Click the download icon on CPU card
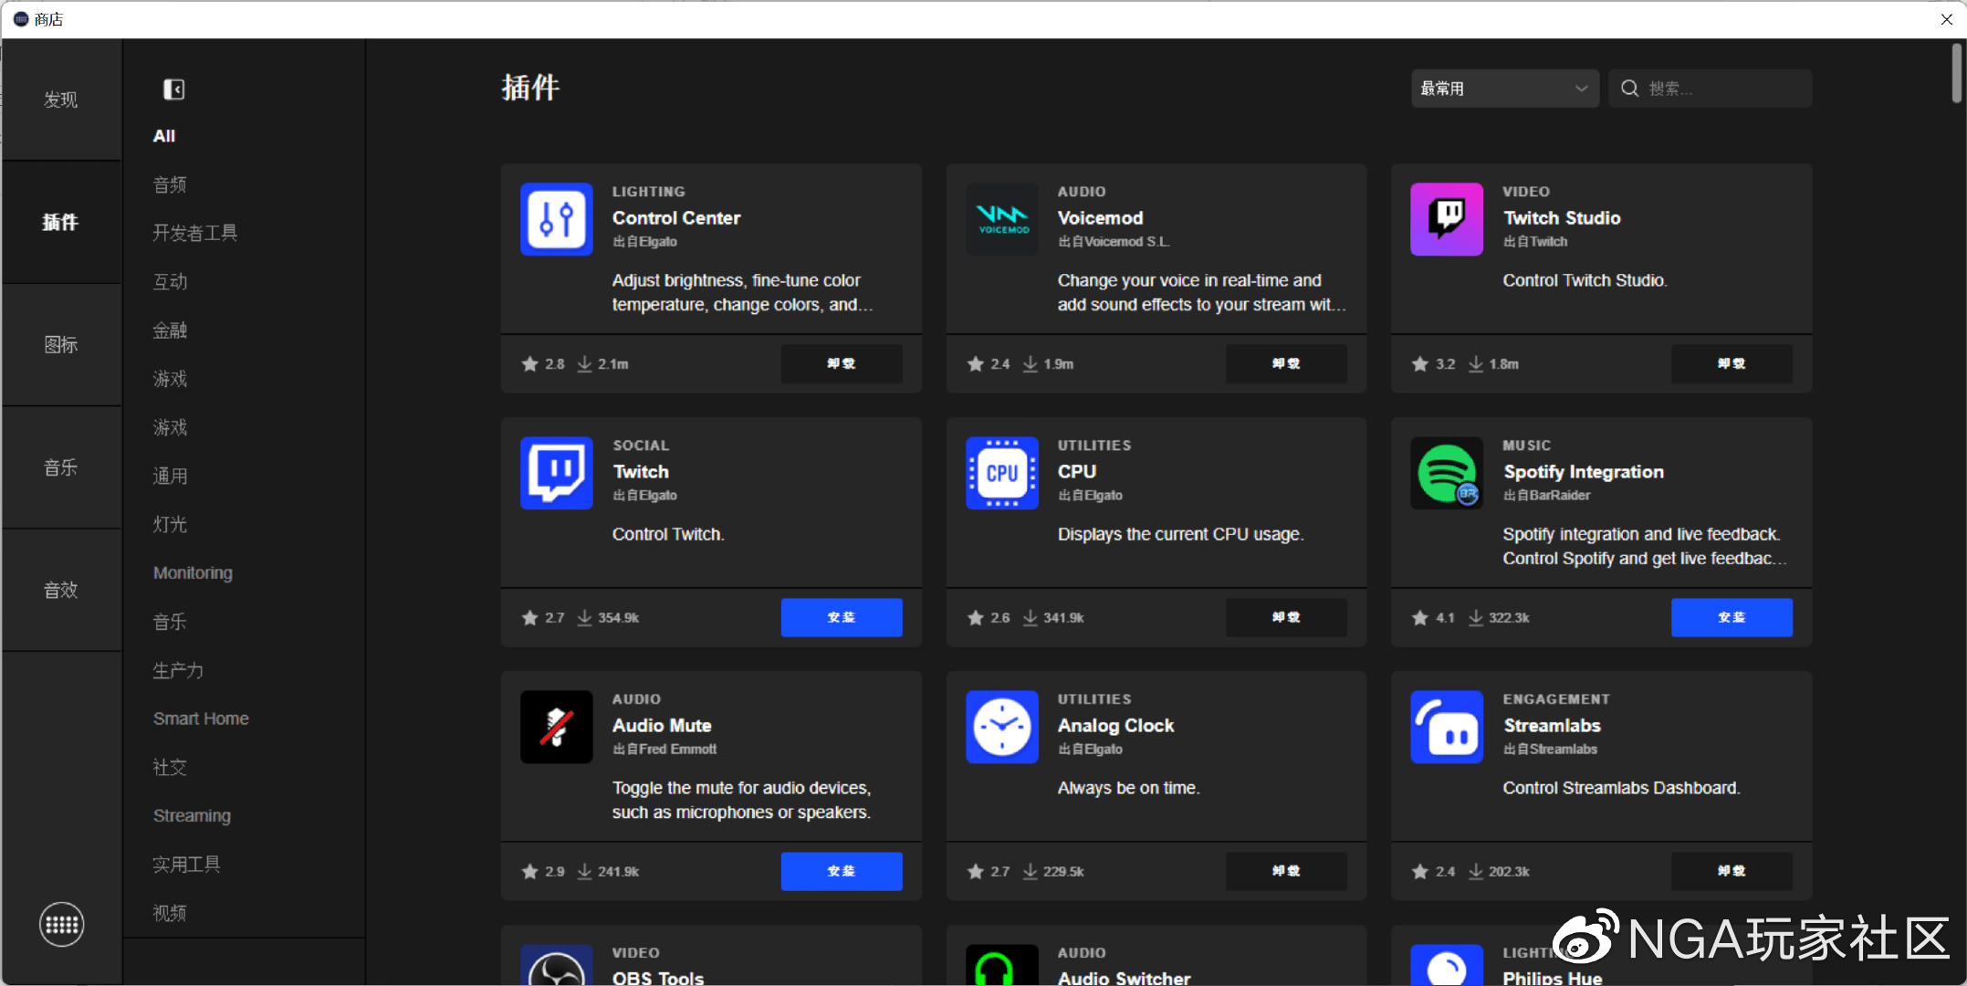Image resolution: width=1967 pixels, height=986 pixels. (1031, 618)
